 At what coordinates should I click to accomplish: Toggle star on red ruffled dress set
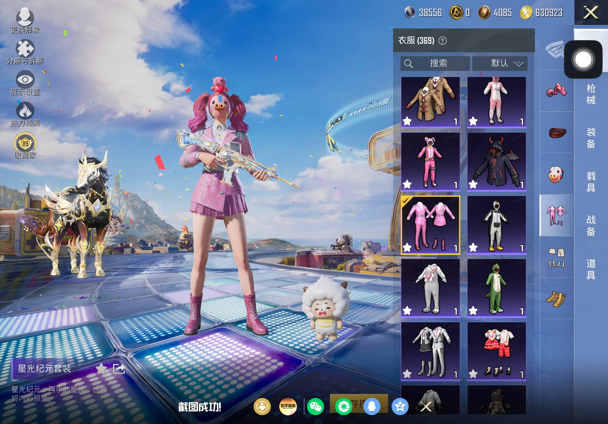473,374
